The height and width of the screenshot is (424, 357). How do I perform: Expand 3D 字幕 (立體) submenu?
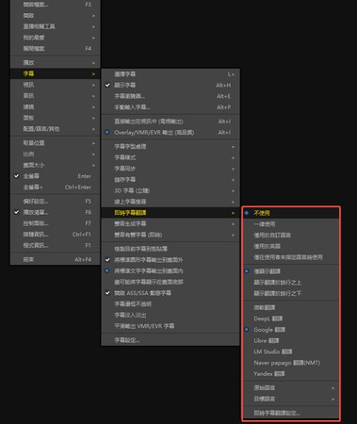pyautogui.click(x=170, y=190)
